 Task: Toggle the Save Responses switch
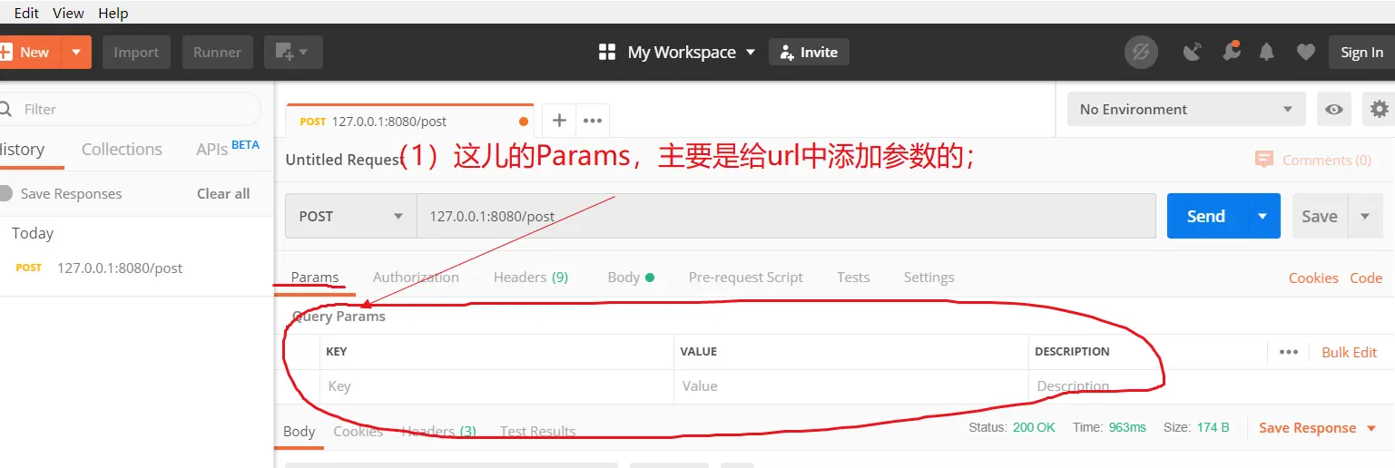[x=6, y=193]
